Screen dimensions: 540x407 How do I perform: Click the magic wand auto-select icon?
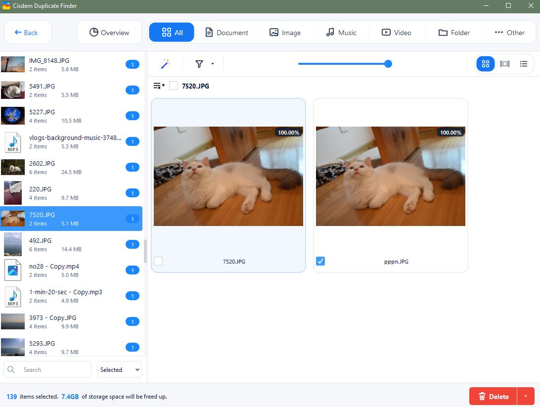pos(165,64)
